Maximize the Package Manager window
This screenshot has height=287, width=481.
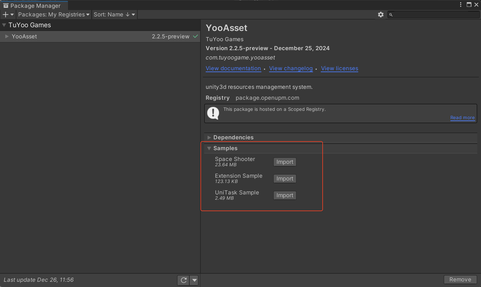469,5
